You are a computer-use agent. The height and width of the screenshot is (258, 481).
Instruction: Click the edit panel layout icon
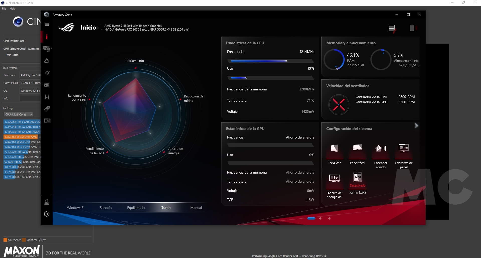pos(392,28)
